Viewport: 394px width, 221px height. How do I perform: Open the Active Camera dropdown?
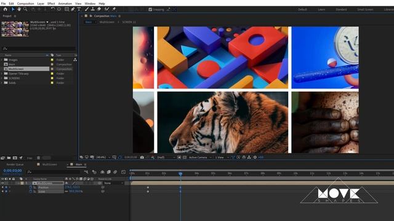(200, 157)
